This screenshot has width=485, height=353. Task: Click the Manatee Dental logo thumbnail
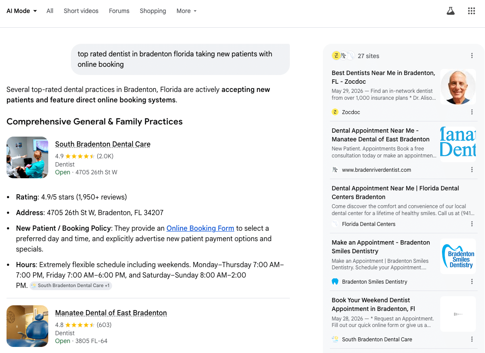coord(458,144)
